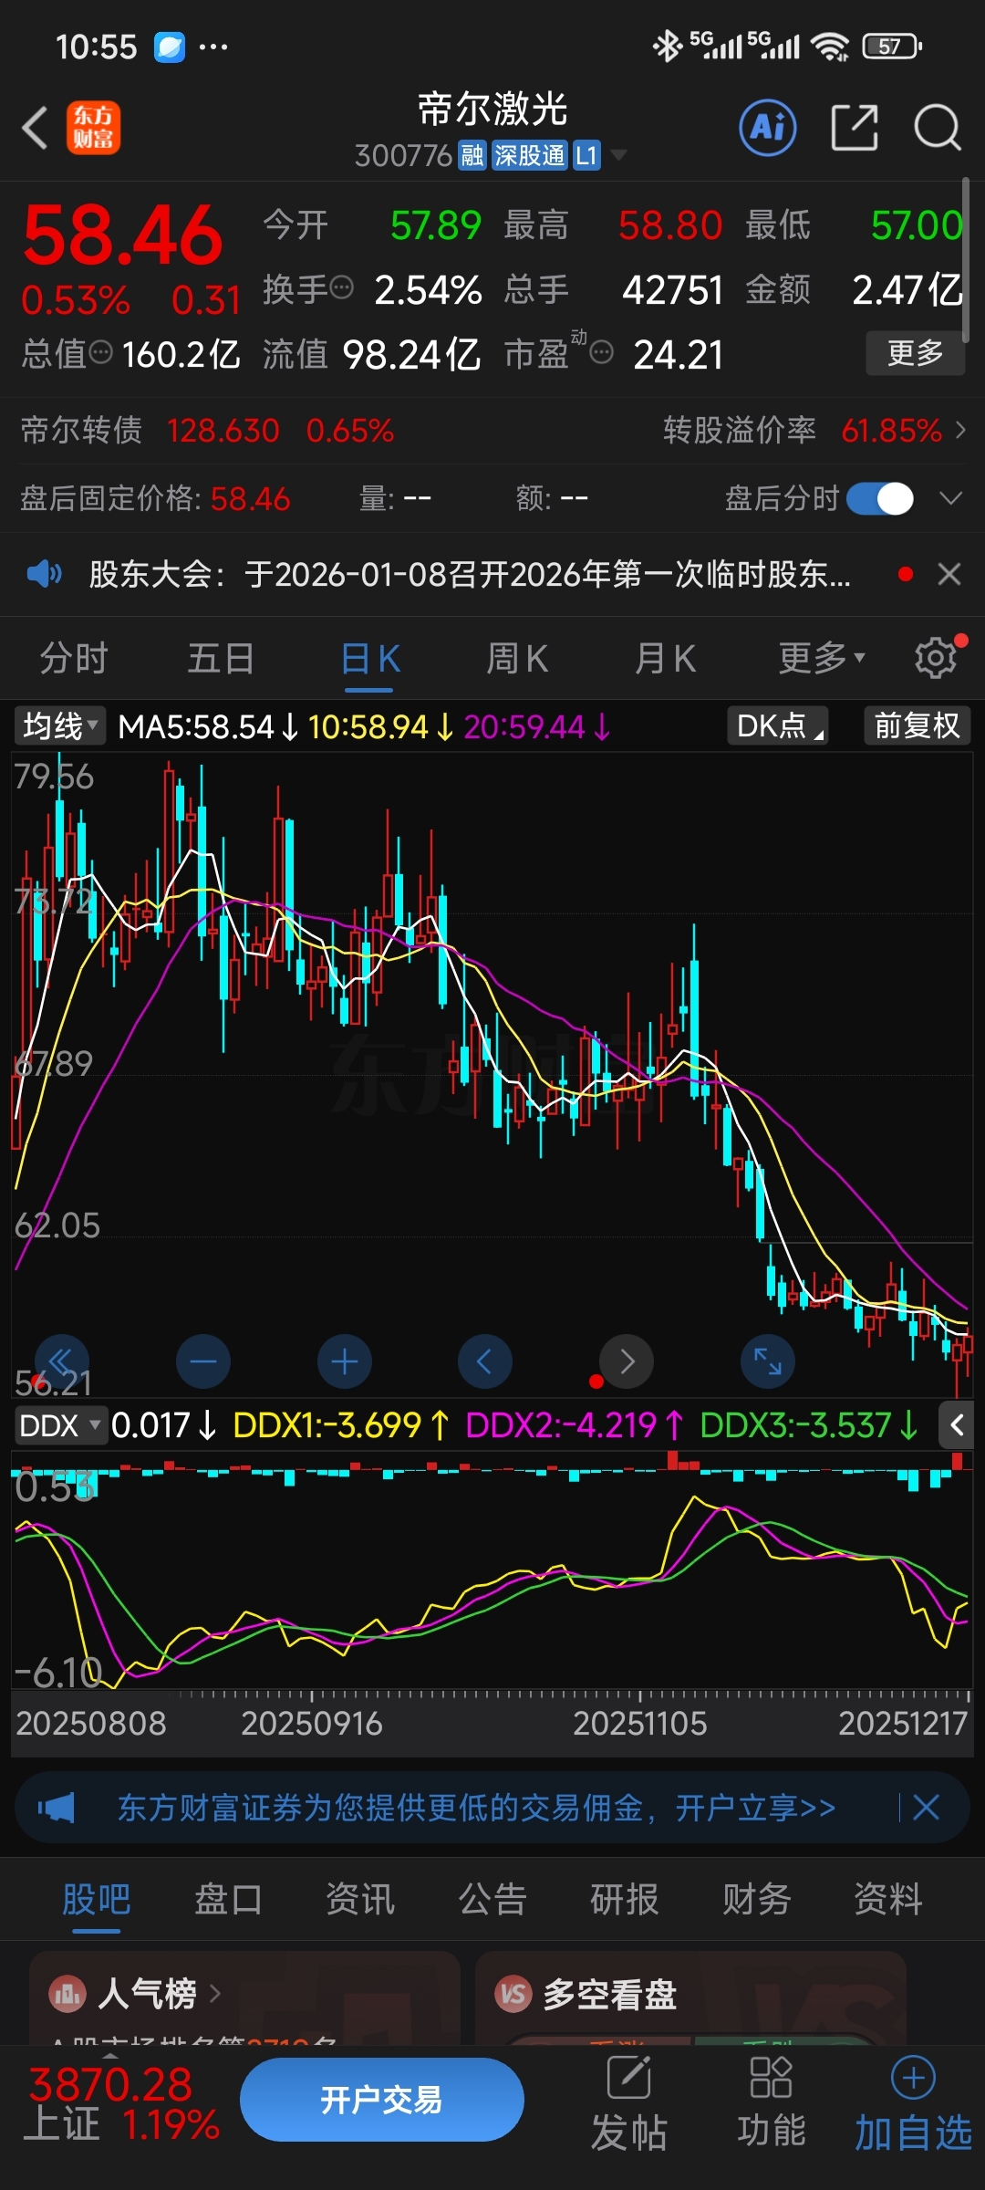
Task: Open the 更多 chart period dropdown
Action: (x=822, y=657)
